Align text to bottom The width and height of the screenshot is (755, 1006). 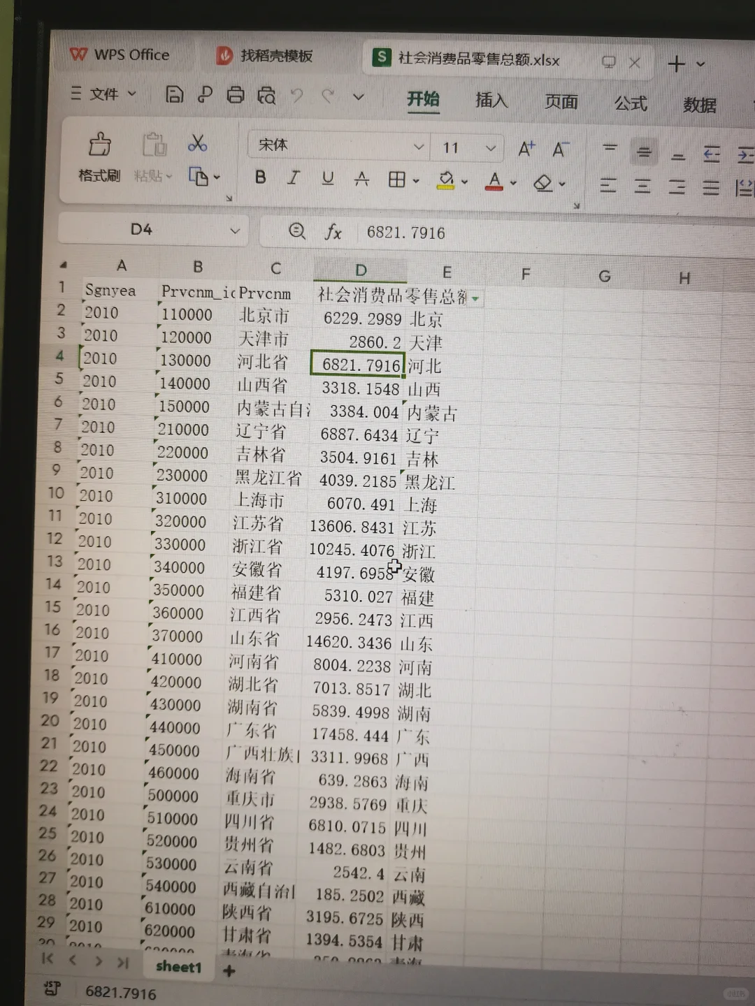click(678, 155)
